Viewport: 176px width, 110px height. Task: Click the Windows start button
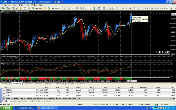click(6, 108)
